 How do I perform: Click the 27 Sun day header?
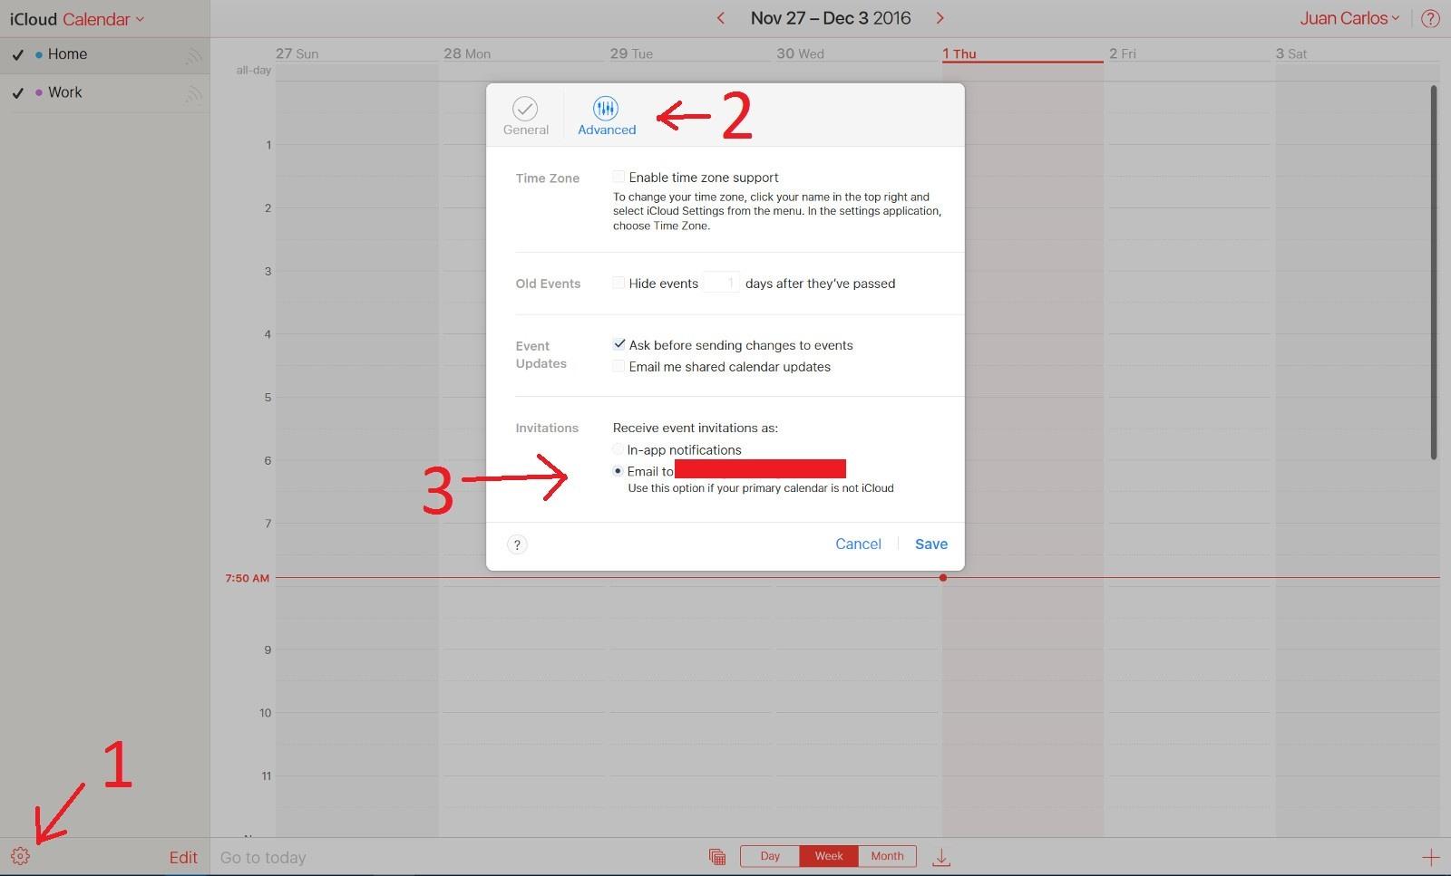pos(297,53)
